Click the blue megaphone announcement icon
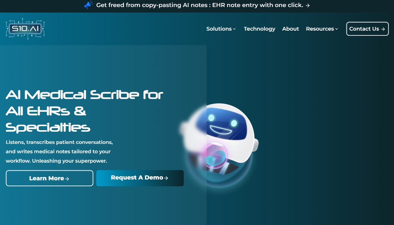The image size is (394, 225). 89,5
